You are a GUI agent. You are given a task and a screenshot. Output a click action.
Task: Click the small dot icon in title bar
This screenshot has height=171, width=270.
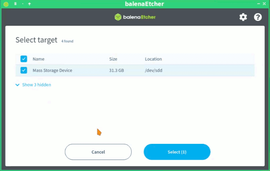click(23, 4)
